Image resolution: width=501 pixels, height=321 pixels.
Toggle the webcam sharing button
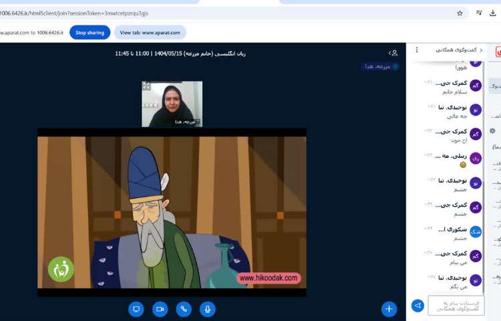click(x=160, y=309)
